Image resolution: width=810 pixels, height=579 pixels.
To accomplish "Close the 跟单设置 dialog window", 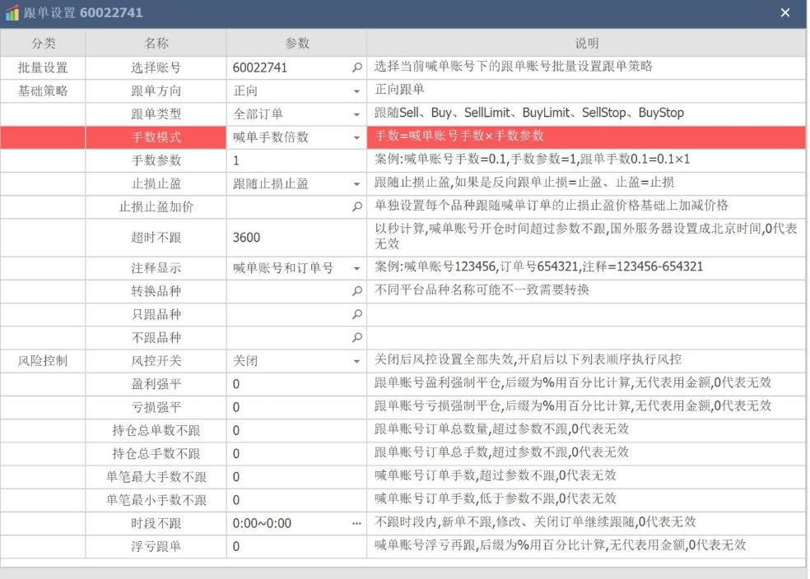I will [784, 13].
